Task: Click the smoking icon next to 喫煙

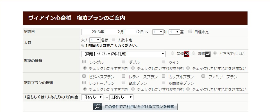Action: pyautogui.click(x=208, y=54)
